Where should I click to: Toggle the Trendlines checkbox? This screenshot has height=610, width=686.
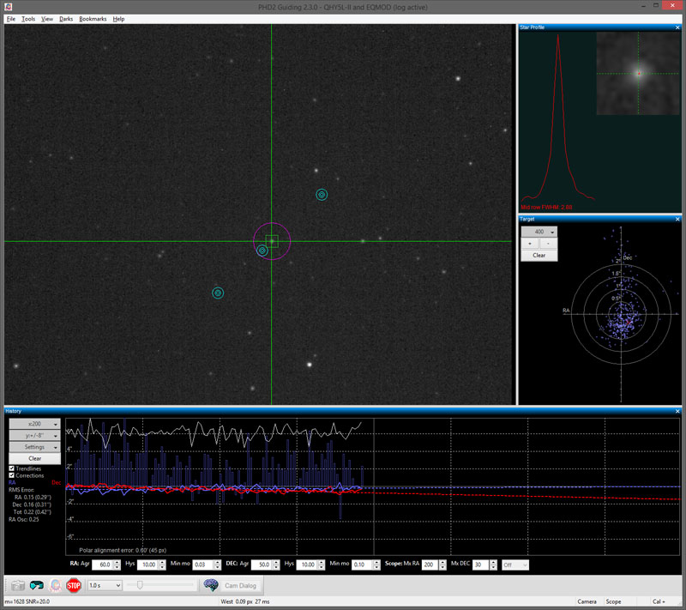click(x=11, y=468)
